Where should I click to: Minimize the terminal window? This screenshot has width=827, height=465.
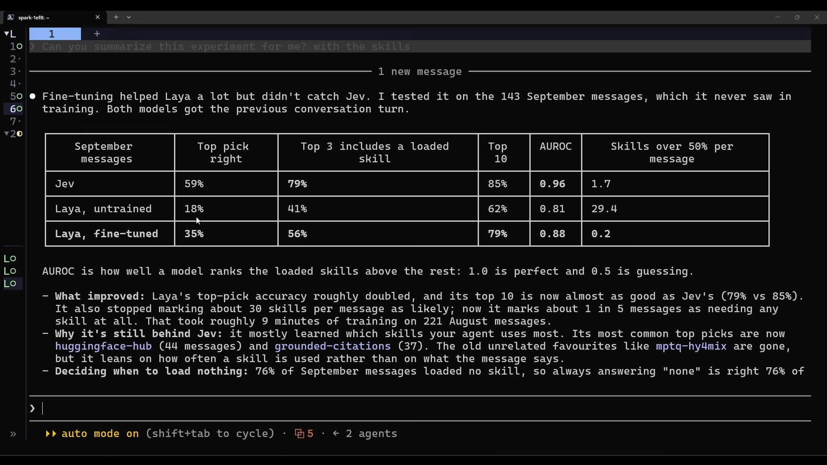[777, 17]
